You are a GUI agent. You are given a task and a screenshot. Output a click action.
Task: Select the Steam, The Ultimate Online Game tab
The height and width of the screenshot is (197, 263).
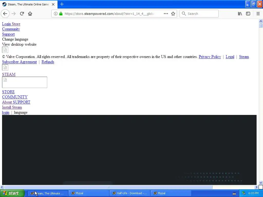coord(29,4)
